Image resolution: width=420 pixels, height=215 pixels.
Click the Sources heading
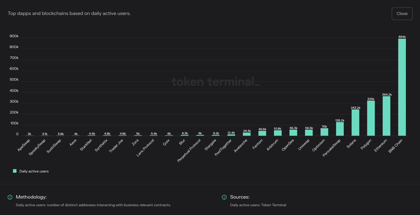pos(240,197)
